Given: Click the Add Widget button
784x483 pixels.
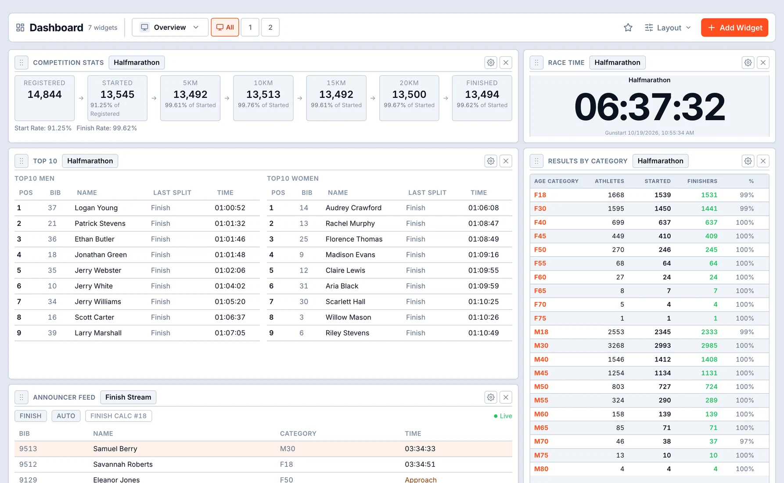Looking at the screenshot, I should [734, 28].
